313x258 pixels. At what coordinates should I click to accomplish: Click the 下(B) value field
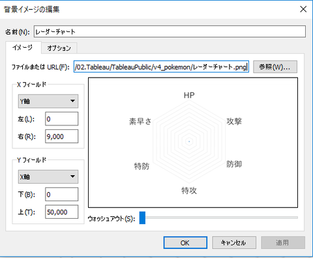[x=61, y=194]
